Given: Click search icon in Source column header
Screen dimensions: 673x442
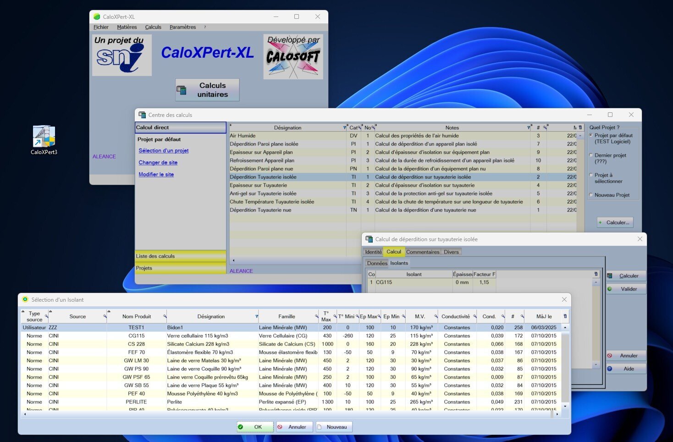Looking at the screenshot, I should pos(105,316).
